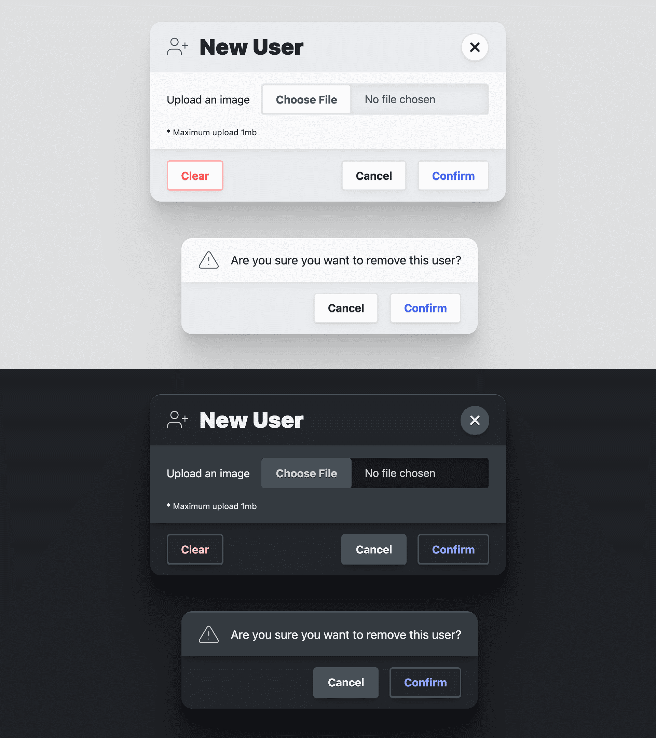Select the Choose File button light mode

306,99
